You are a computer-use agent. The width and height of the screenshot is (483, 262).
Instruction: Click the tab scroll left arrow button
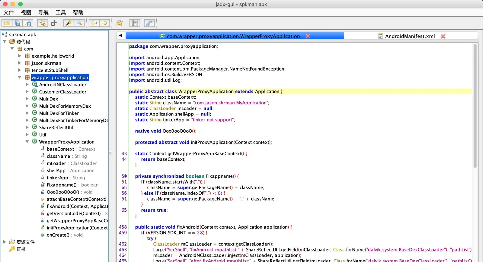(x=121, y=36)
